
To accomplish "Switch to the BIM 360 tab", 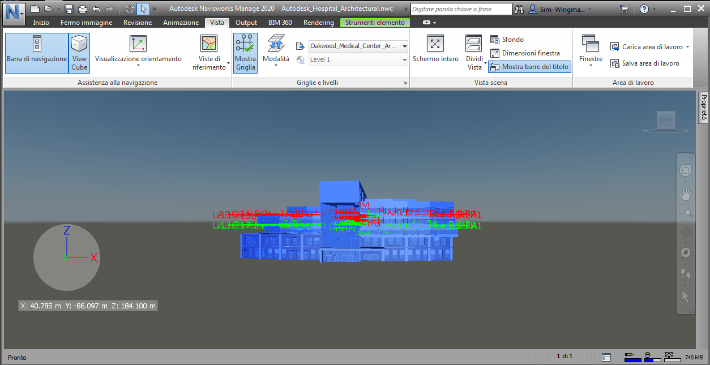I will (280, 23).
